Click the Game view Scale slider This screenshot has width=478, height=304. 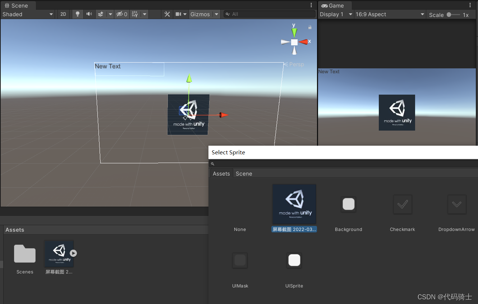(x=454, y=15)
